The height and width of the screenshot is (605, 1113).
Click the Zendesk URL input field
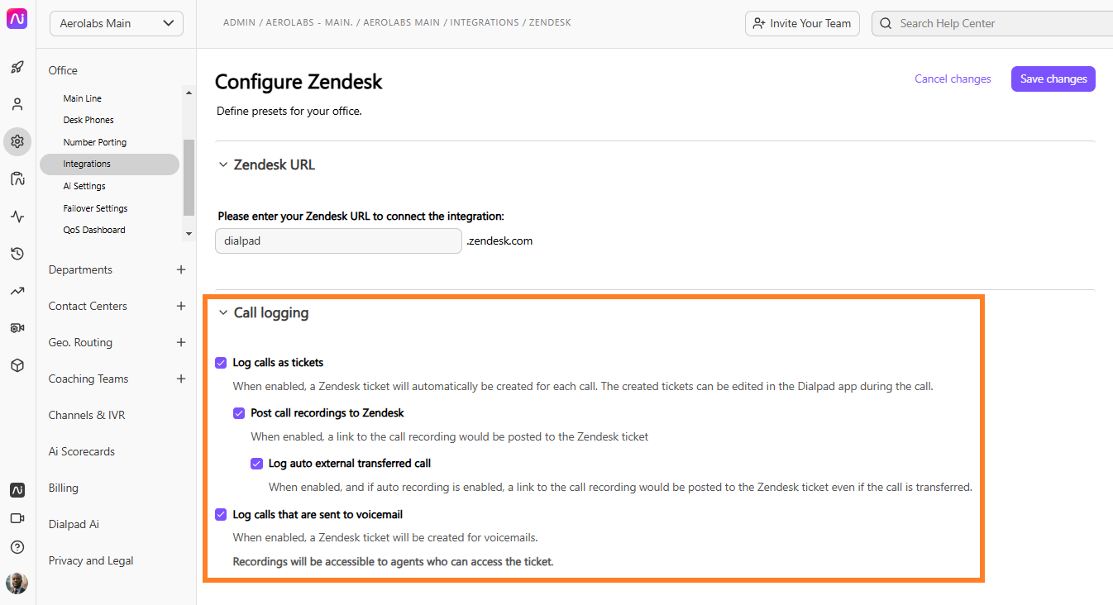[x=339, y=241]
